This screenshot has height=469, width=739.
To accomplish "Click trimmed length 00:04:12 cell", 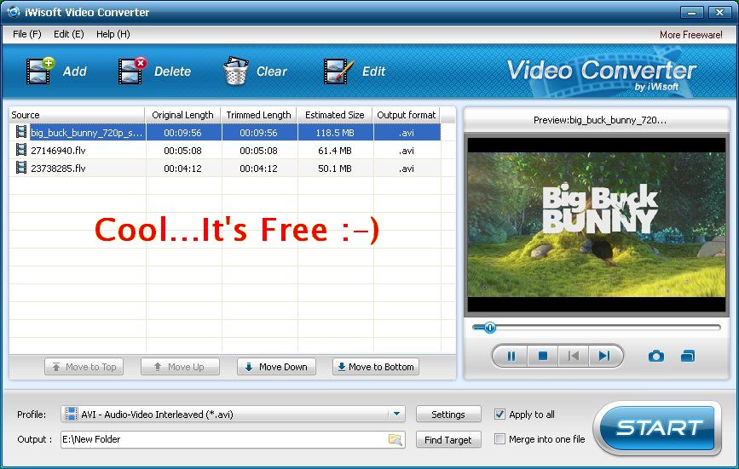I will [259, 168].
